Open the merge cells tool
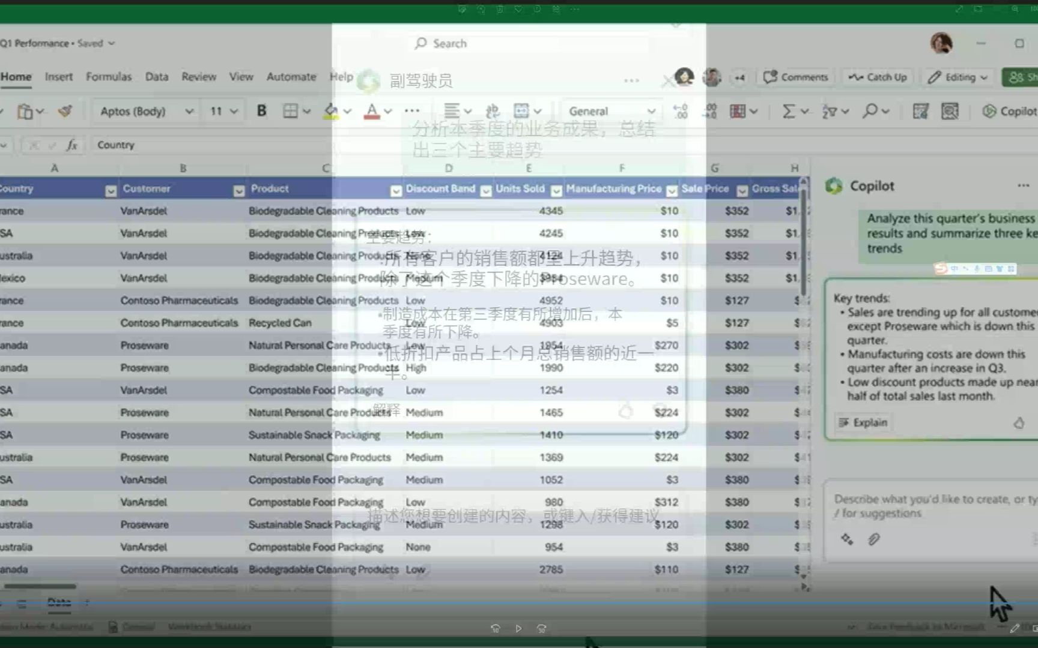Screen dimensions: 1038x648 [x=521, y=111]
